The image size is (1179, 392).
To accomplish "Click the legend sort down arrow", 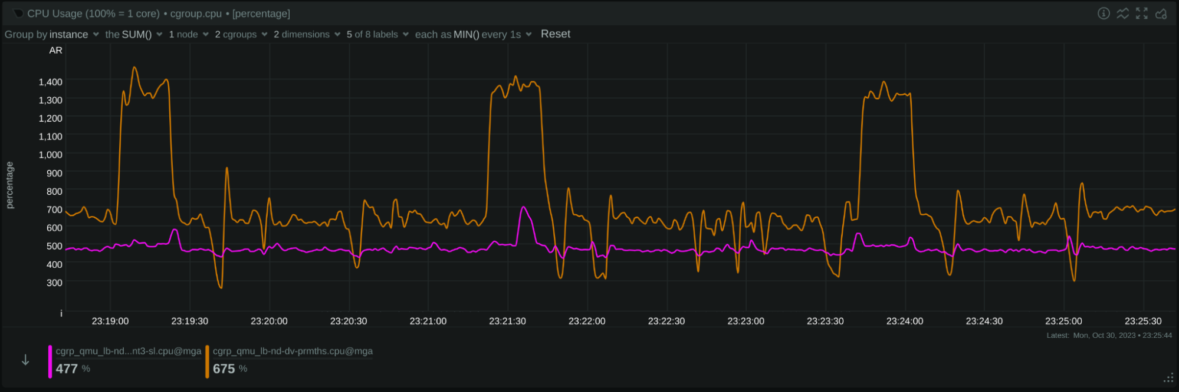I will [25, 360].
